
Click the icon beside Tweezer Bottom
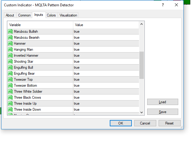point(10,85)
